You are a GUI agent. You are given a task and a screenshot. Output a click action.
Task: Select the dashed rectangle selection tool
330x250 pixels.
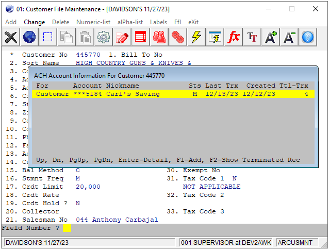pyautogui.click(x=48, y=37)
